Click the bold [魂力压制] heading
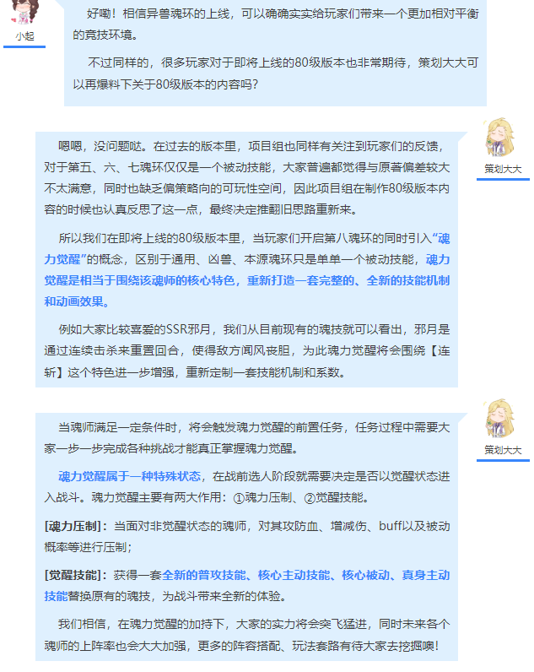Viewport: 534px width, 672px height. [x=75, y=526]
